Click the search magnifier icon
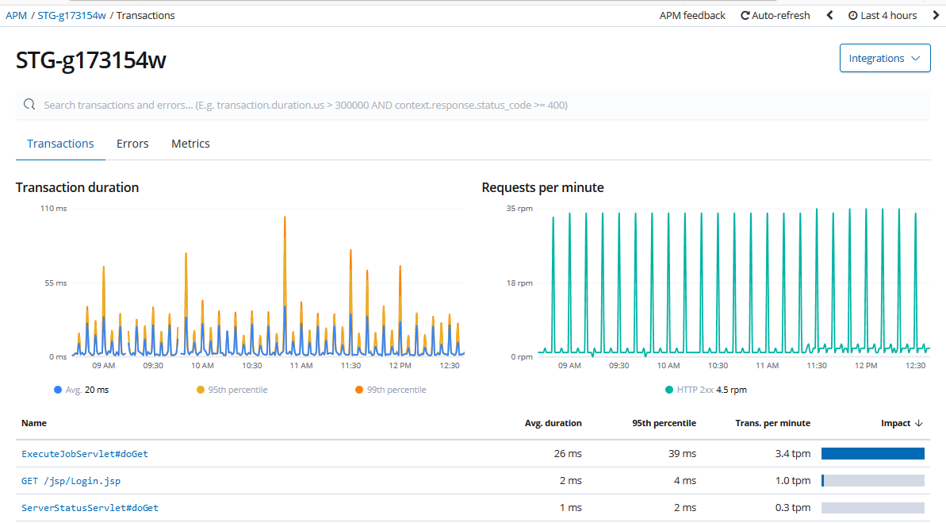The image size is (946, 523). click(29, 105)
